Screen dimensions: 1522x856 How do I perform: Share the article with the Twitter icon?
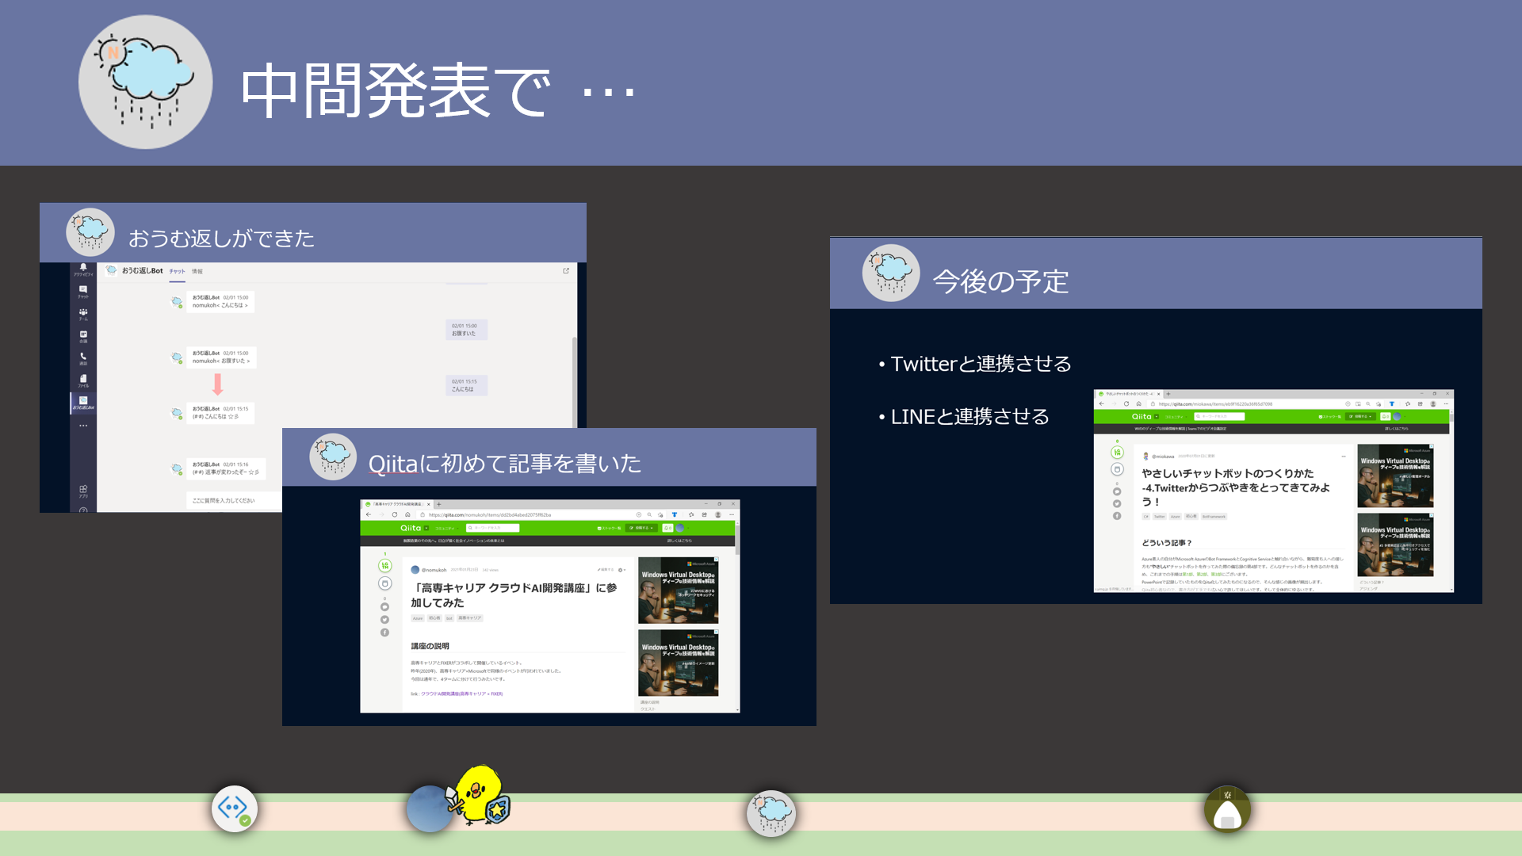(x=384, y=620)
